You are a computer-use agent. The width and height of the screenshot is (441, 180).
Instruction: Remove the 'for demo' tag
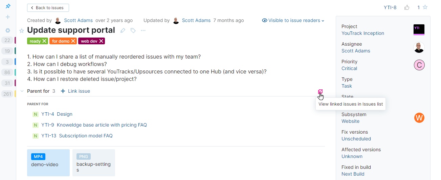click(x=73, y=41)
